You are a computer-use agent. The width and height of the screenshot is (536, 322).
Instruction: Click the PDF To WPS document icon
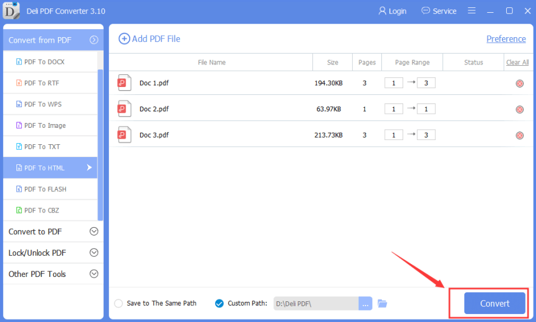pos(19,104)
